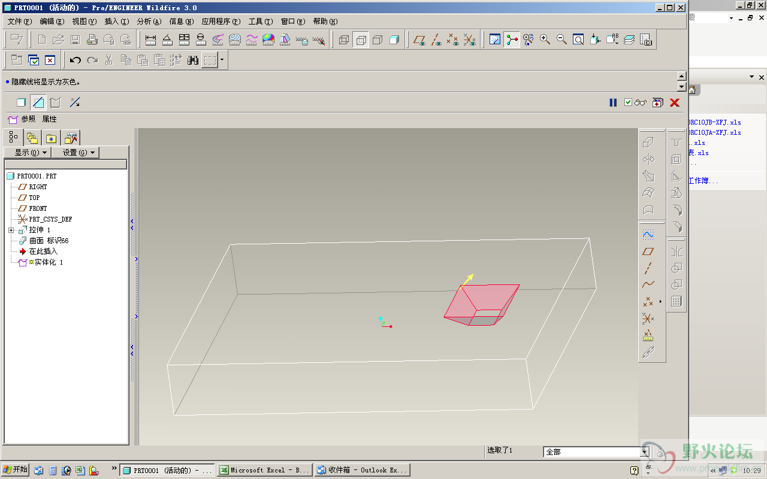Click the message area scroll down arrow
767x479 pixels.
pyautogui.click(x=681, y=87)
